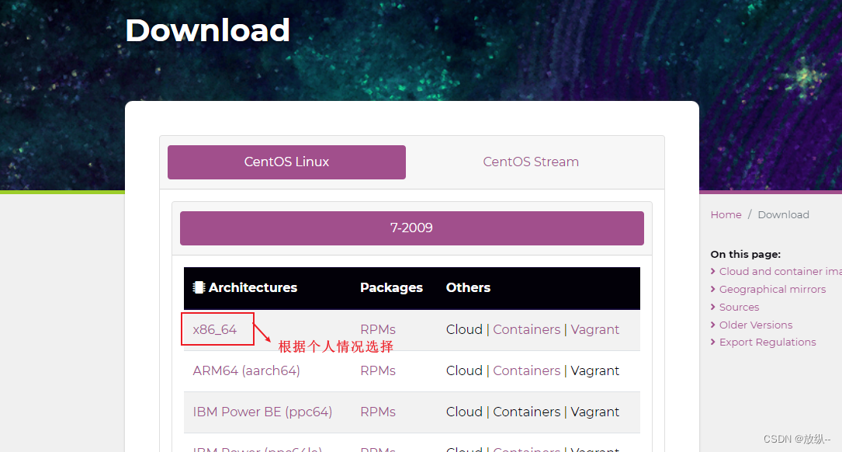Viewport: 842px width, 452px height.
Task: Open RPMs in the x86_64 row
Action: tap(378, 329)
